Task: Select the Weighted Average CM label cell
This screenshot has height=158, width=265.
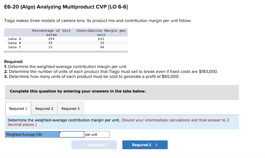Action: point(32,134)
